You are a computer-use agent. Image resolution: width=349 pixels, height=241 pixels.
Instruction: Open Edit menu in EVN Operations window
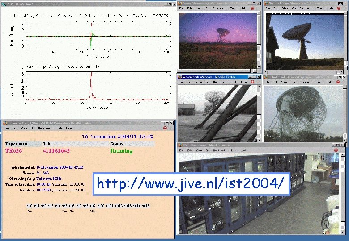pyautogui.click(x=189, y=150)
